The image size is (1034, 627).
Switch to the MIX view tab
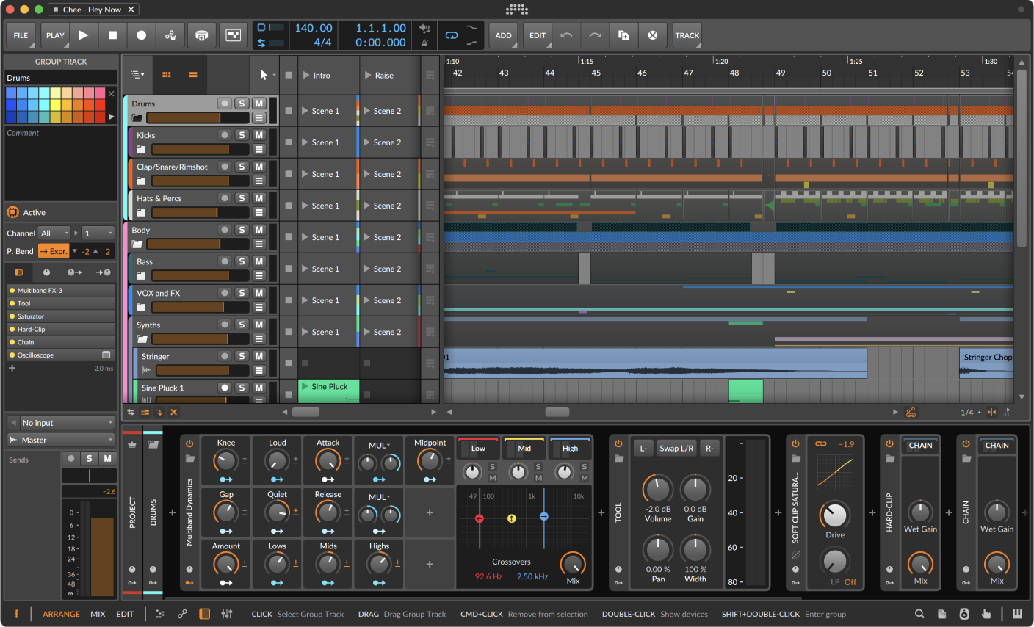click(x=98, y=615)
